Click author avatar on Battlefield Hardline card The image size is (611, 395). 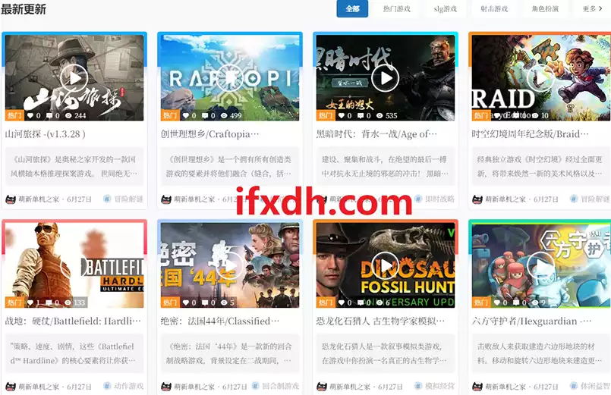11,387
